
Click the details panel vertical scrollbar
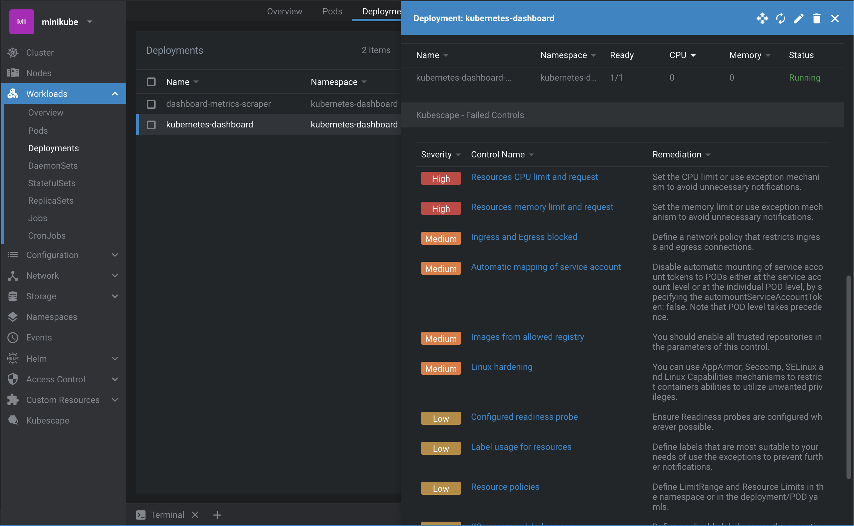[x=848, y=377]
